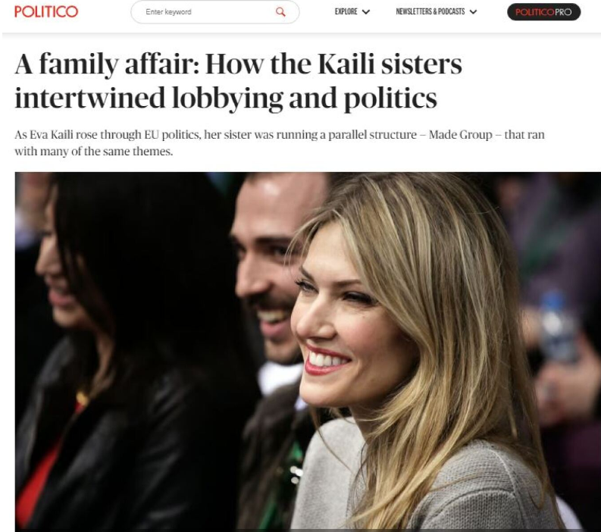Expand the chevron next to Explore

click(366, 12)
